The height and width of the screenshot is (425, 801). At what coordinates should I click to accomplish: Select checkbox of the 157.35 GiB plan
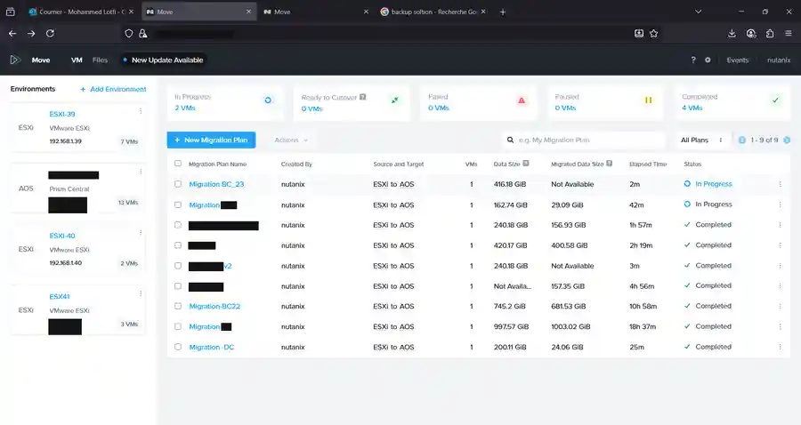pyautogui.click(x=178, y=286)
